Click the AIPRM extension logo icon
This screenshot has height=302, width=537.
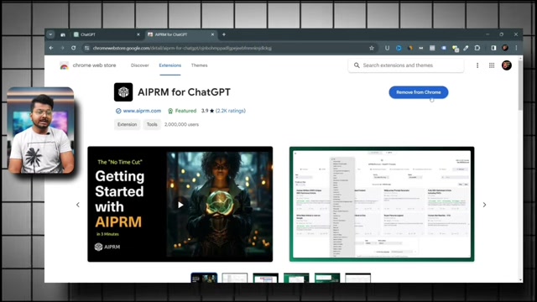[x=123, y=92]
